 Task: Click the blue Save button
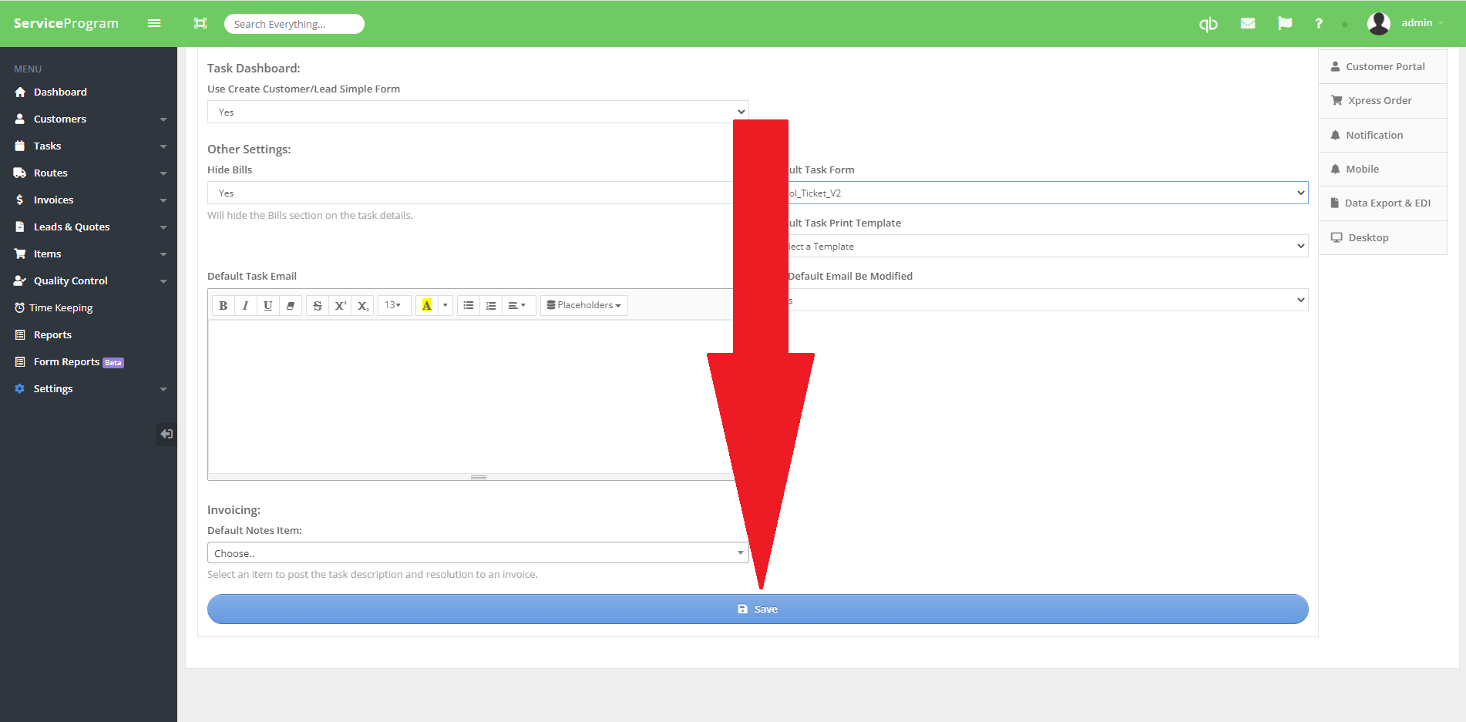(757, 610)
